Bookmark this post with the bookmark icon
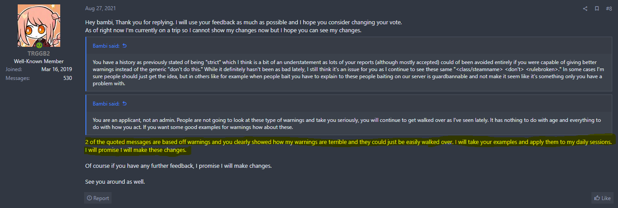Screen dimensions: 618x208 pyautogui.click(x=597, y=8)
